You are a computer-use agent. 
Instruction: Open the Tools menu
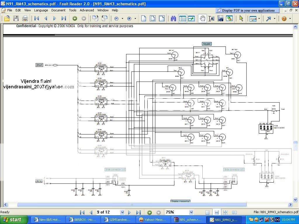pos(73,10)
